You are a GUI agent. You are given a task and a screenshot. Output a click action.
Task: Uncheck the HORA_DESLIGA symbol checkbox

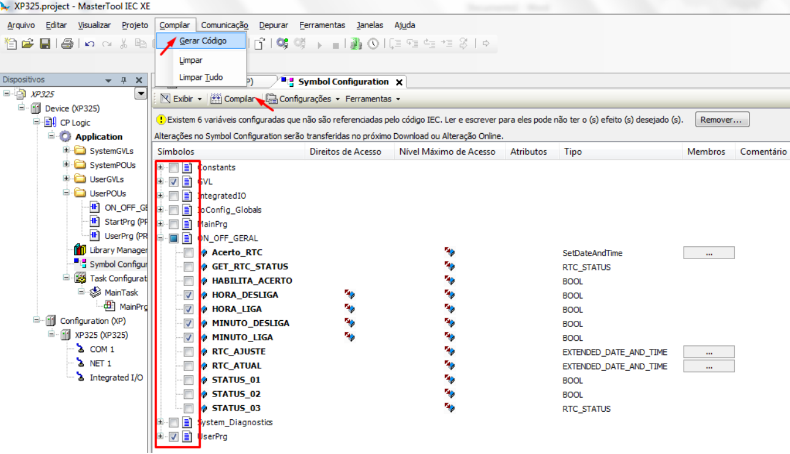pyautogui.click(x=188, y=295)
